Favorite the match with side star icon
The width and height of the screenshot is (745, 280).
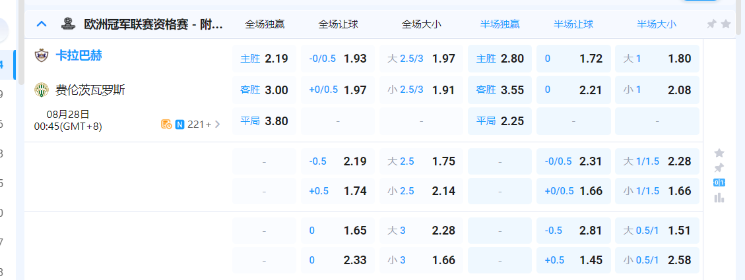719,153
